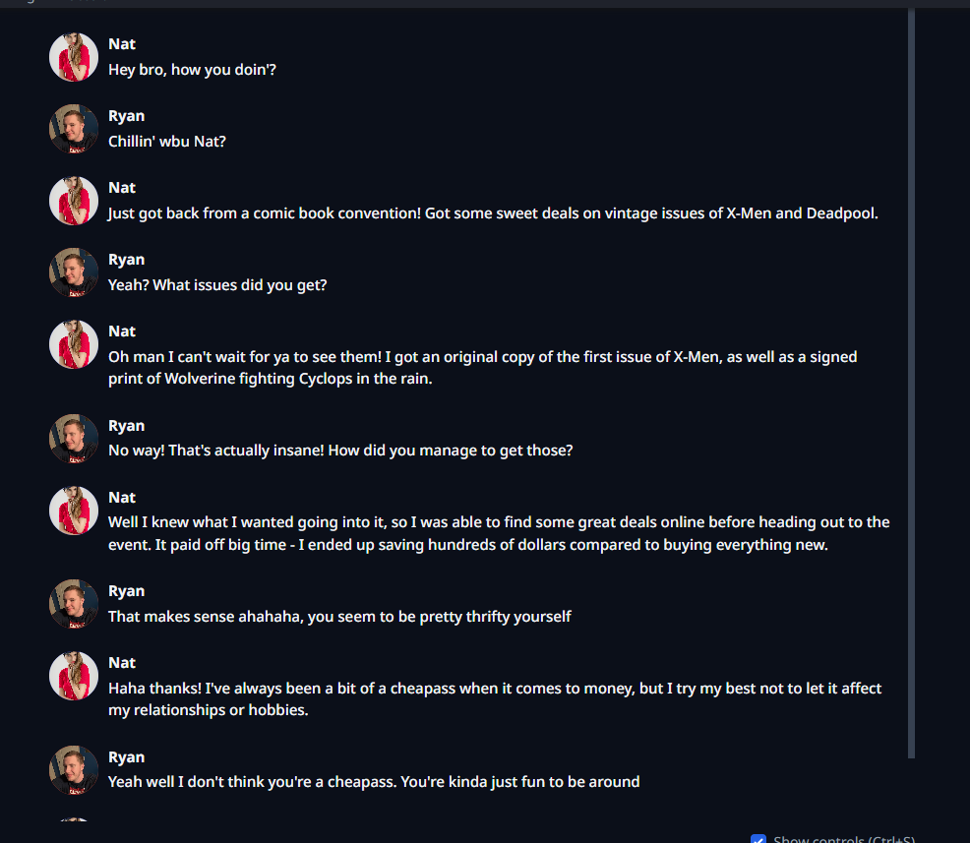Viewport: 970px width, 843px height.
Task: Click Nat's avatar by "Well I knew what I wanted"
Action: 74,511
